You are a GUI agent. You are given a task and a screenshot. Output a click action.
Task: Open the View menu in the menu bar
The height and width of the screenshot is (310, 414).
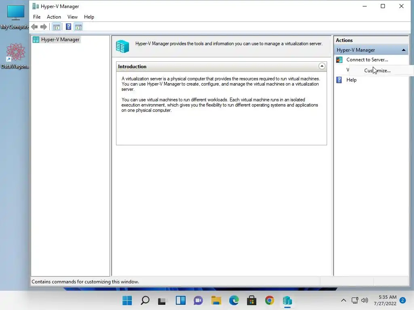pos(72,17)
